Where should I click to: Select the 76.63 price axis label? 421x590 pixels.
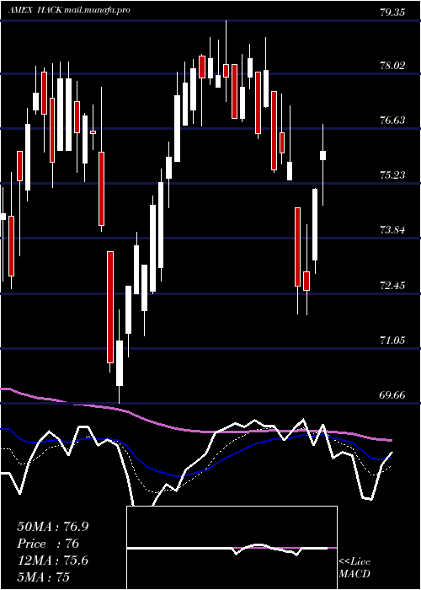click(x=392, y=121)
